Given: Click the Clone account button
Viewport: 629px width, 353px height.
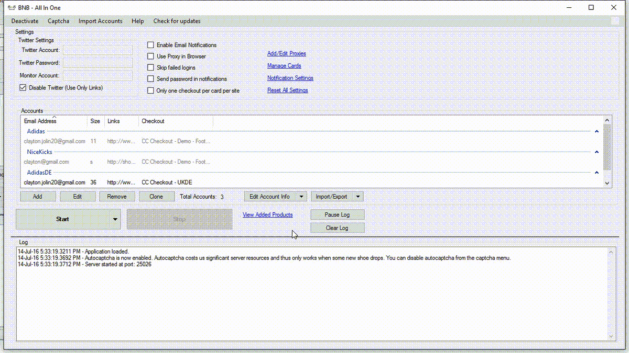Looking at the screenshot, I should point(156,197).
